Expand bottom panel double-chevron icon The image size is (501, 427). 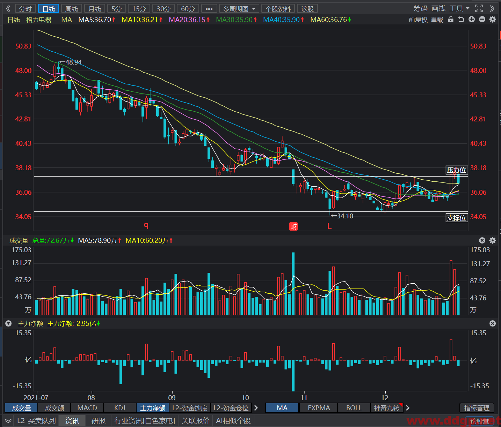tap(8, 421)
